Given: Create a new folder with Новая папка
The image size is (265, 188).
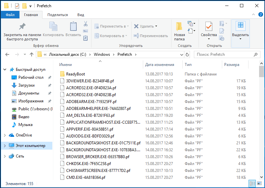Looking at the screenshot, I should coord(179,31).
